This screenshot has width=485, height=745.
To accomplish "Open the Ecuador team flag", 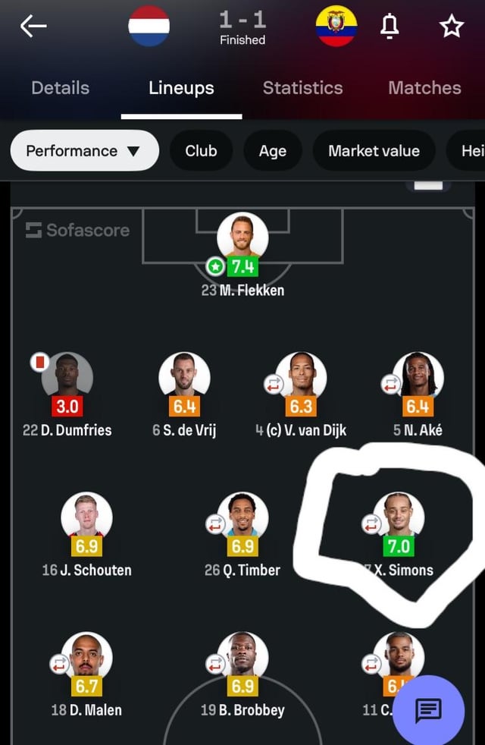I will tap(336, 26).
